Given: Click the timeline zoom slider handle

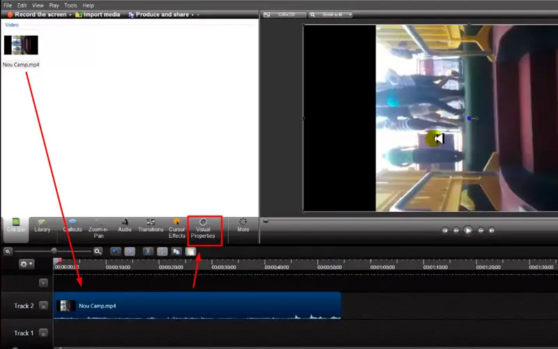Looking at the screenshot, I should (54, 251).
